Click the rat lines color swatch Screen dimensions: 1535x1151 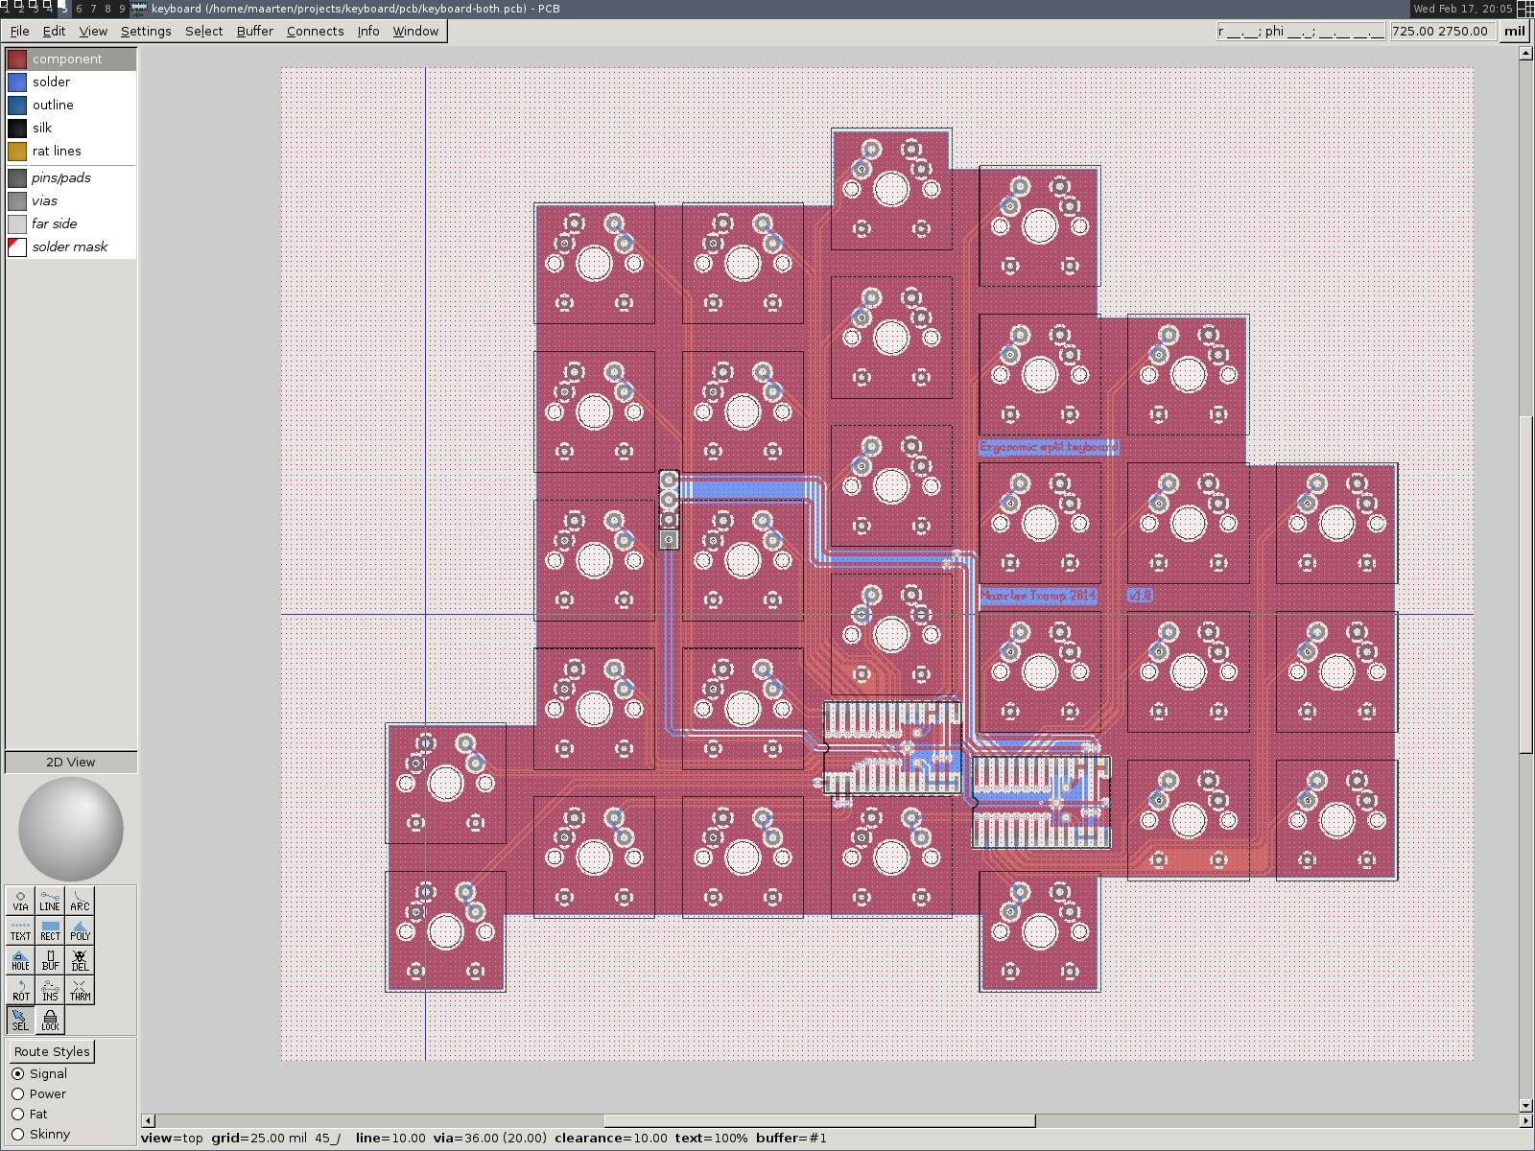pyautogui.click(x=17, y=152)
